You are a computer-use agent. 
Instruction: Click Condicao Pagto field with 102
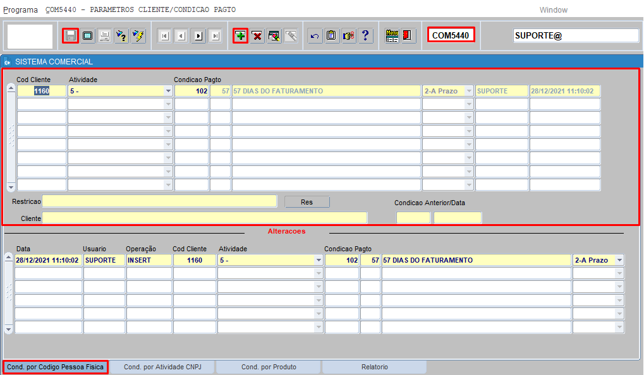(191, 91)
